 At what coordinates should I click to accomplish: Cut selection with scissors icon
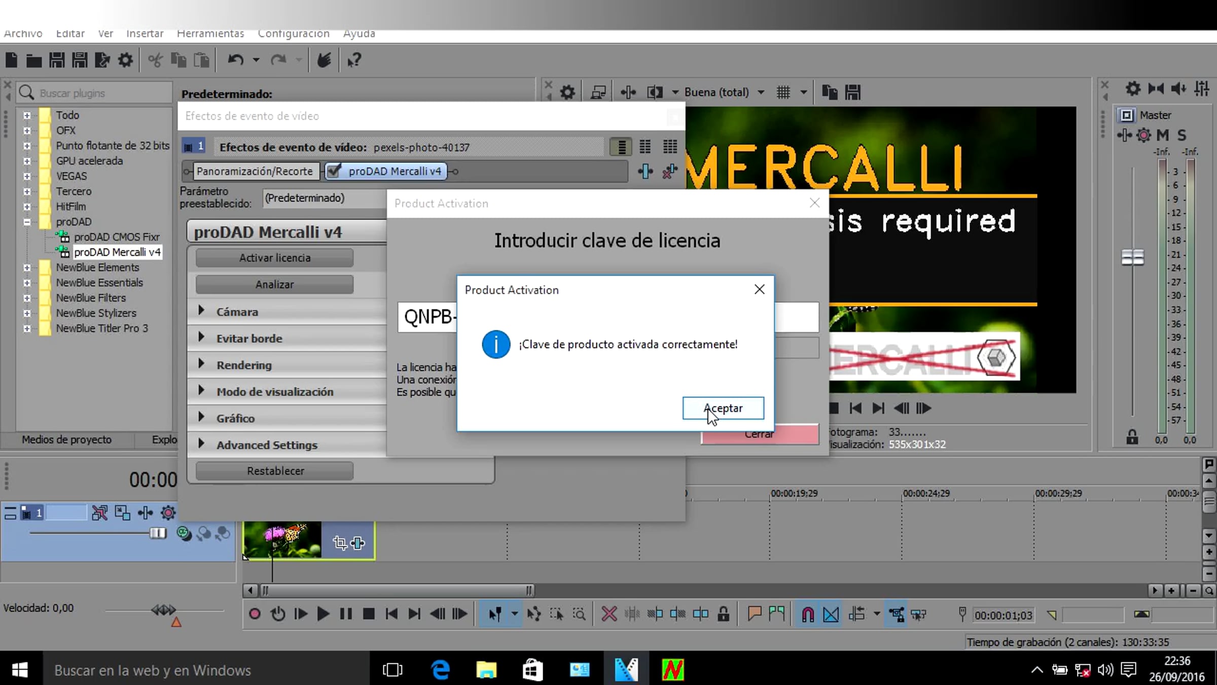[155, 60]
